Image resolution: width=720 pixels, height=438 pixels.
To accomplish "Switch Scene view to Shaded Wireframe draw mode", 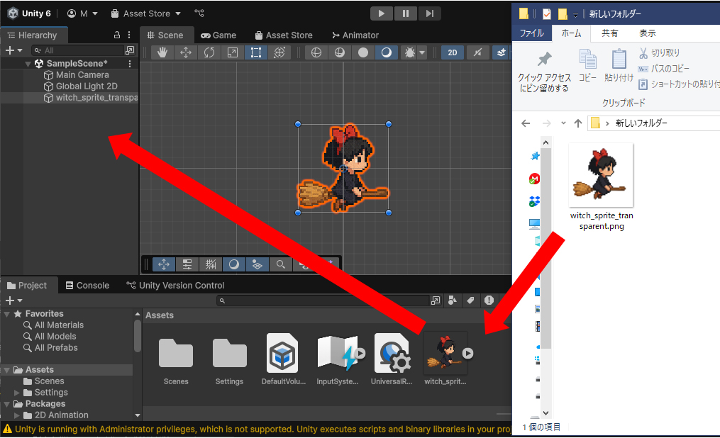I will coord(339,52).
